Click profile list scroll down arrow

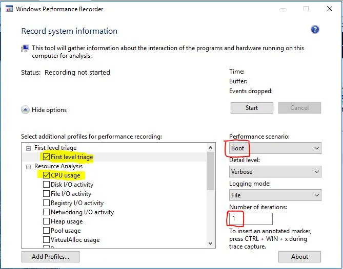coord(210,243)
